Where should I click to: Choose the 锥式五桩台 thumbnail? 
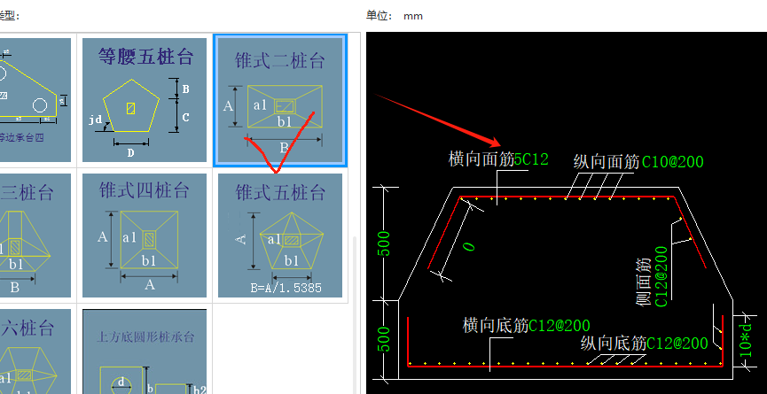pyautogui.click(x=280, y=236)
